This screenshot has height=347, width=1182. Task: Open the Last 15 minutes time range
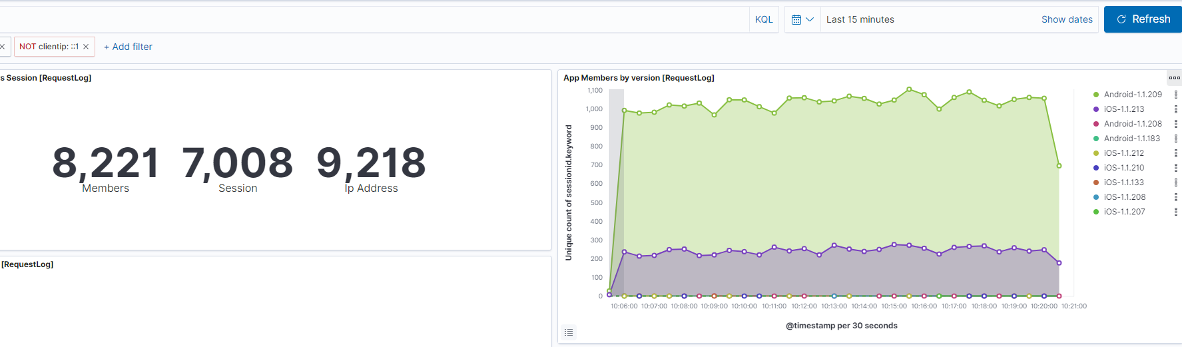pos(860,20)
